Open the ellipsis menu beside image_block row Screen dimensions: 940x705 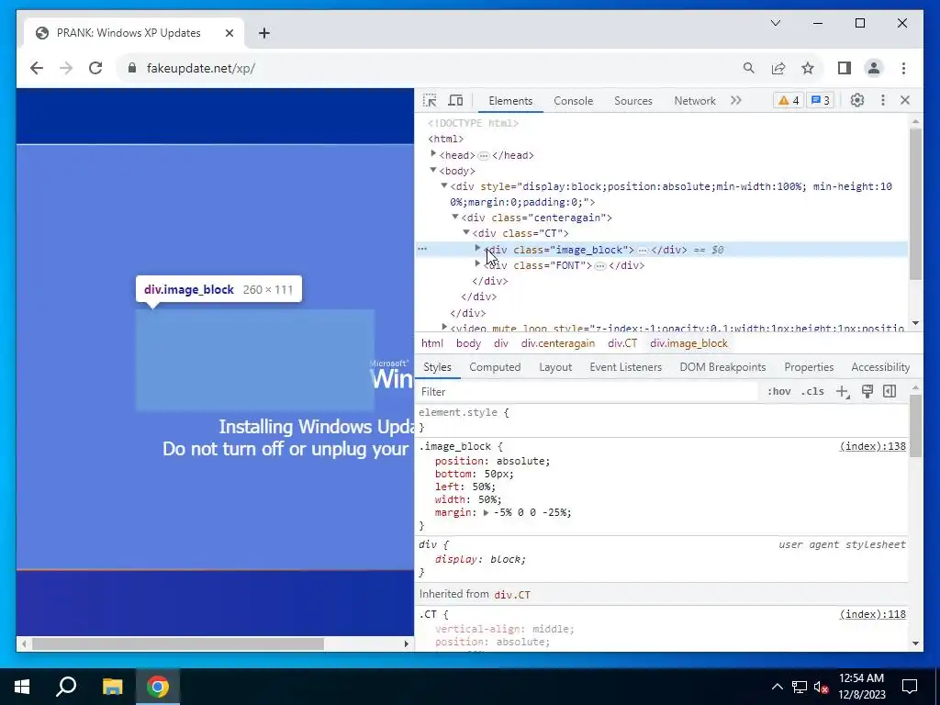422,249
